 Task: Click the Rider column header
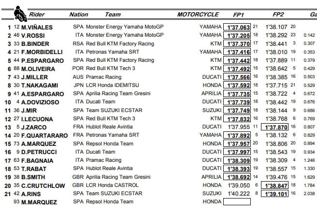coord(37,14)
